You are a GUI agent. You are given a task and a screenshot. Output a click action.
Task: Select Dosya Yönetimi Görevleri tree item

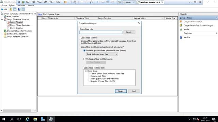tap(18, 37)
